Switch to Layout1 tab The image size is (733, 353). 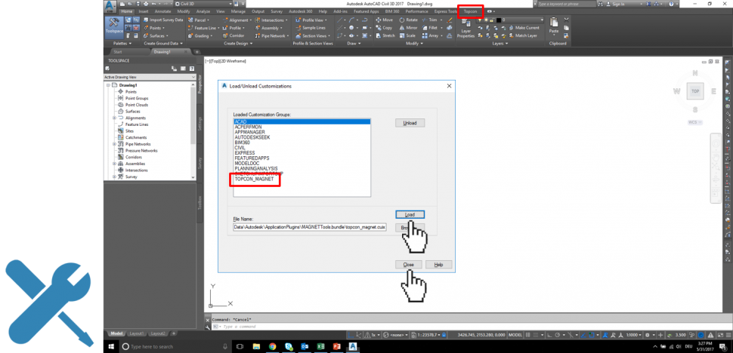point(137,333)
